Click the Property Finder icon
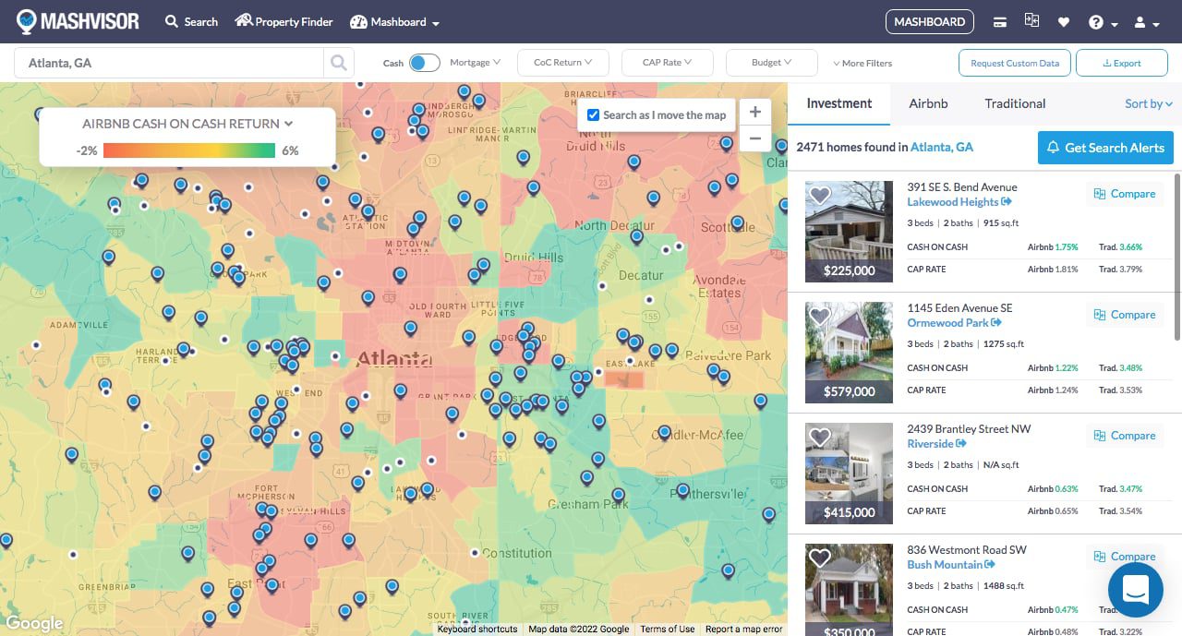1182x636 pixels. tap(243, 20)
